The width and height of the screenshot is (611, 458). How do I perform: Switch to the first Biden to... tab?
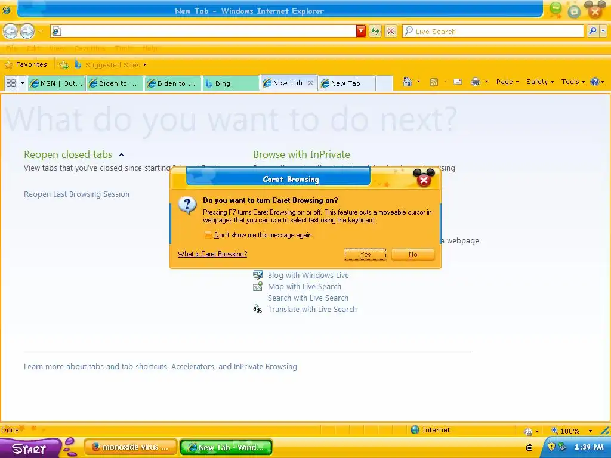pyautogui.click(x=115, y=83)
